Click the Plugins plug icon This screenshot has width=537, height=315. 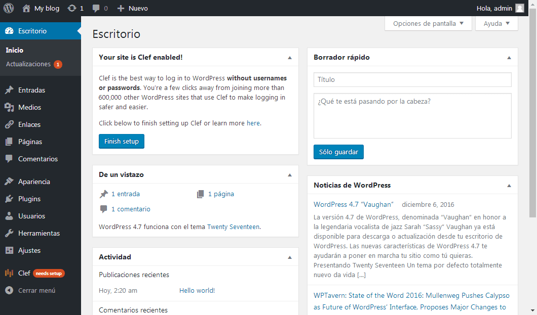click(x=9, y=199)
